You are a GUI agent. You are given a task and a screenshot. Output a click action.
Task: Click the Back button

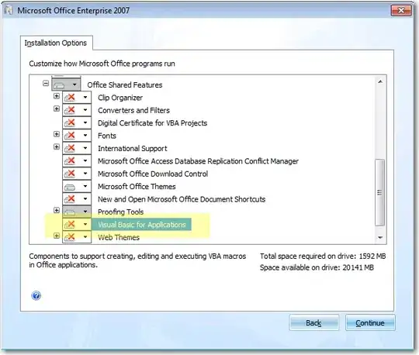tap(314, 322)
